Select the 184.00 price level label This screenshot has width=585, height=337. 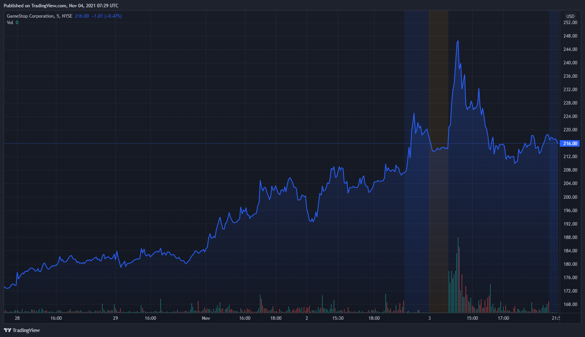(x=570, y=251)
